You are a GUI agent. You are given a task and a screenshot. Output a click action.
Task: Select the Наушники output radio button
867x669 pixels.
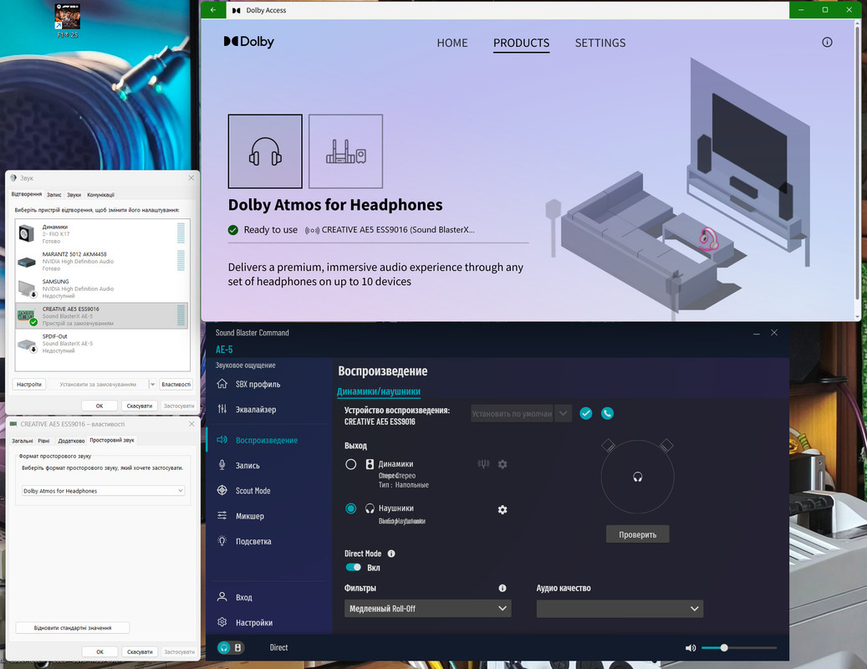[350, 508]
